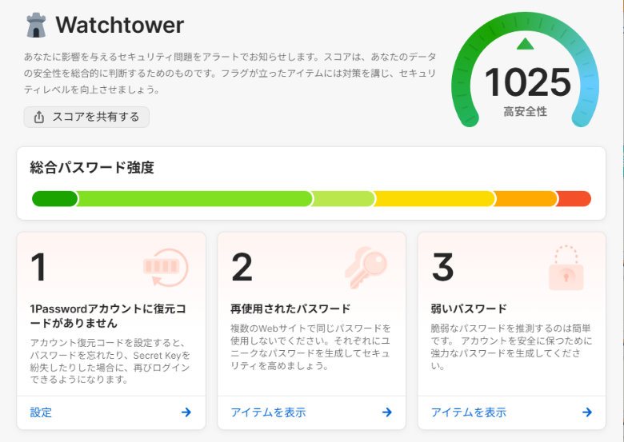The image size is (624, 442).
Task: Click the share icon on スコアを共有する
Action: pyautogui.click(x=39, y=117)
